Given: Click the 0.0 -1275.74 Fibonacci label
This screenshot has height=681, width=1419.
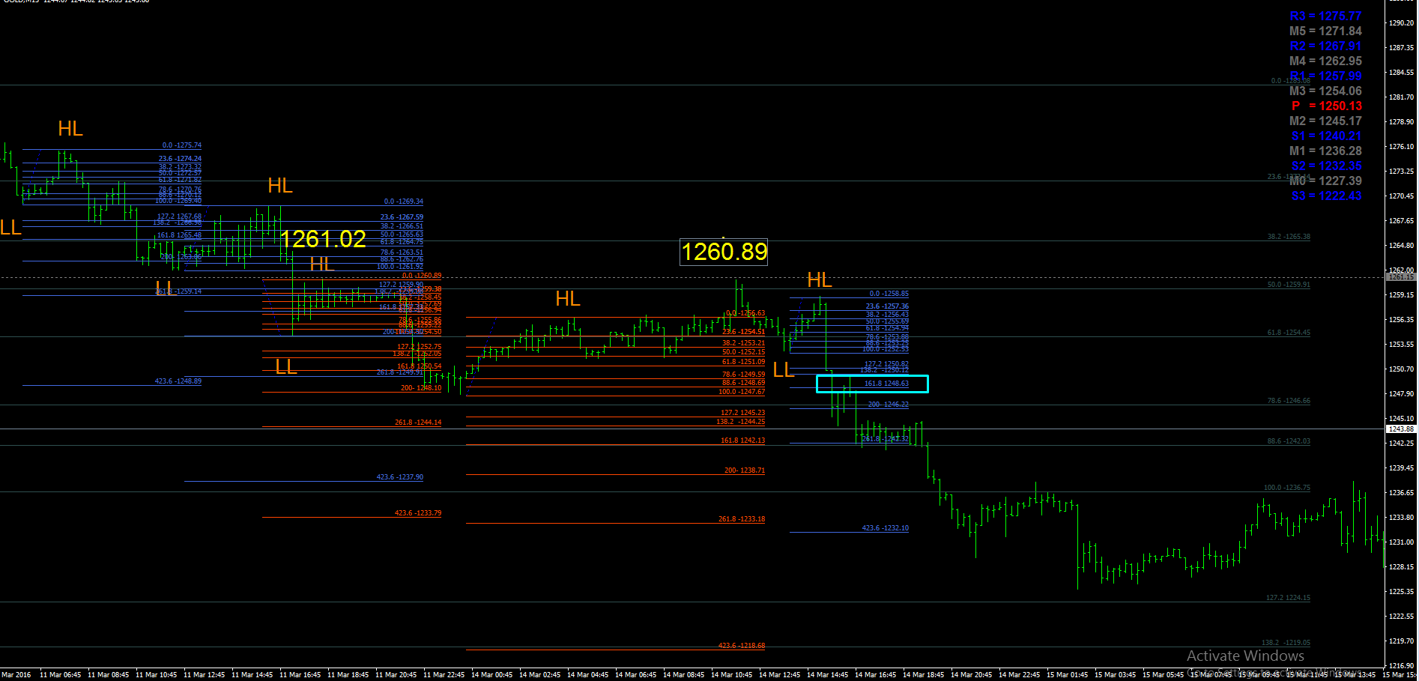Looking at the screenshot, I should tap(182, 145).
